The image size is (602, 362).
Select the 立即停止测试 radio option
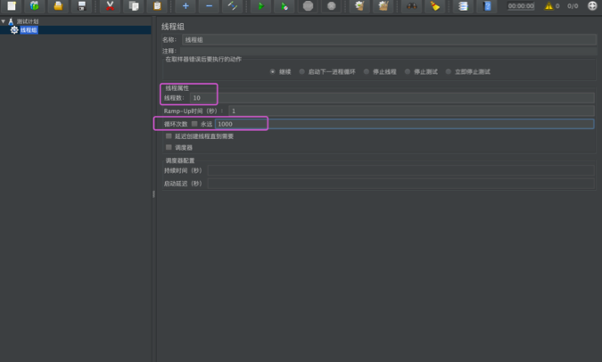(448, 71)
